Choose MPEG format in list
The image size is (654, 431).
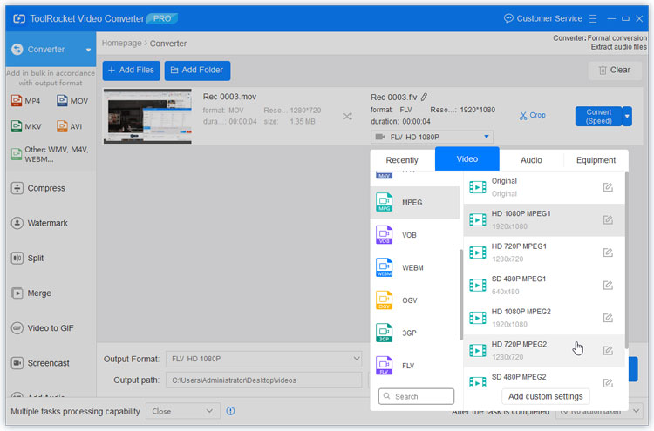click(414, 202)
